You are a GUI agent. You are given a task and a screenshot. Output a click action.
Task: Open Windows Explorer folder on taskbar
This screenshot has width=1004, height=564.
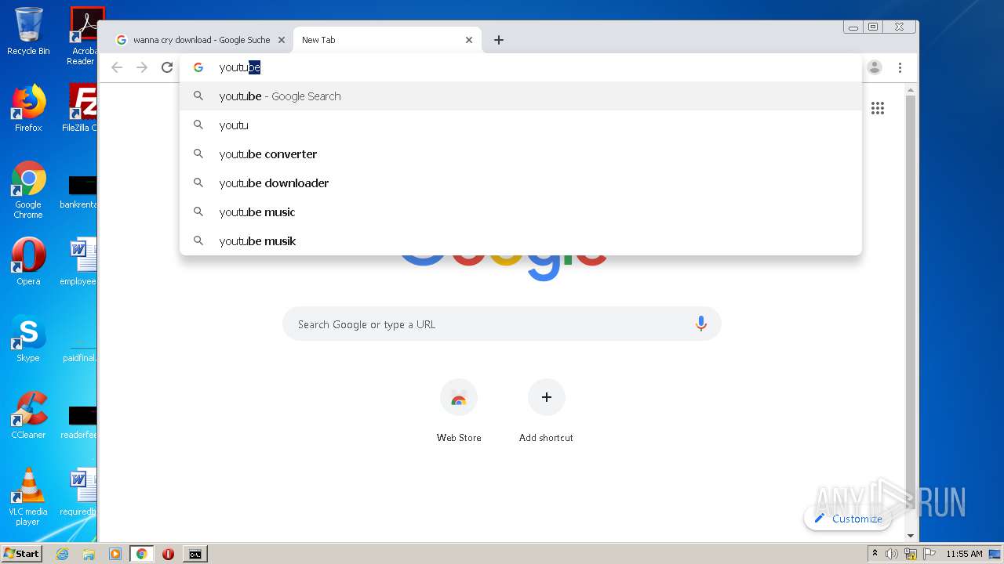(x=89, y=554)
